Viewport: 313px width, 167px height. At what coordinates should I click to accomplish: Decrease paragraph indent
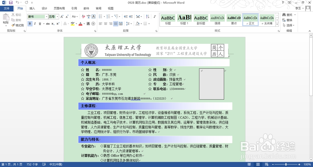(126, 17)
